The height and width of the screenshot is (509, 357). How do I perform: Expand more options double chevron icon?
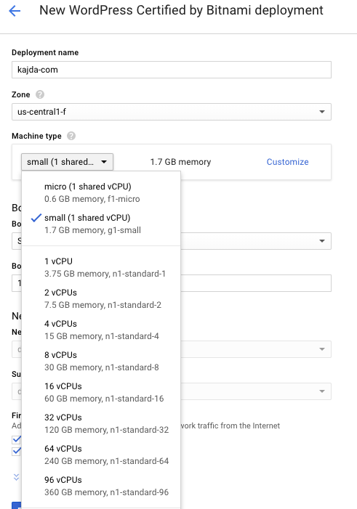[16, 477]
